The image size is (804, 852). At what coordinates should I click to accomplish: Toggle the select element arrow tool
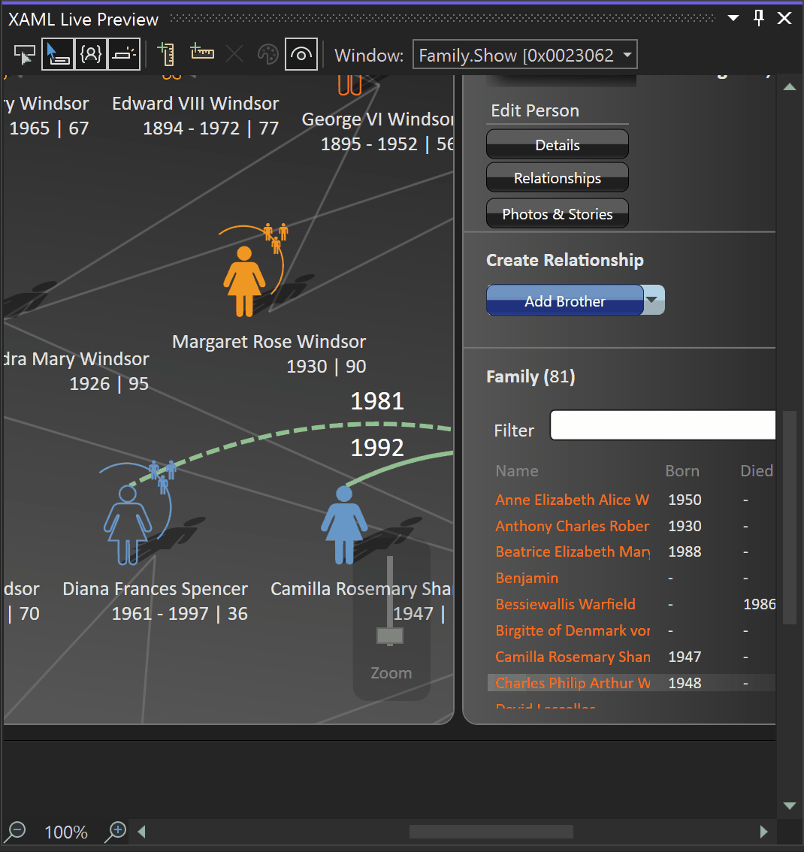(58, 54)
